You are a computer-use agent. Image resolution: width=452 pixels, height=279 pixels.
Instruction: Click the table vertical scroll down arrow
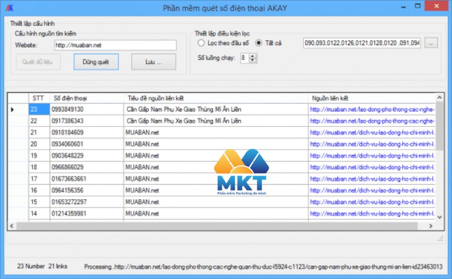tap(439, 217)
